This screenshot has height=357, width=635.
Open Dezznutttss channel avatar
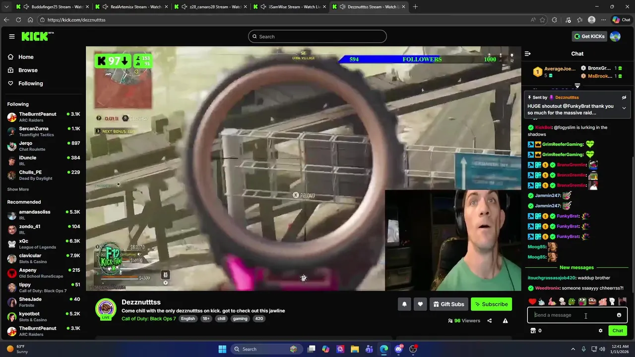point(106,308)
